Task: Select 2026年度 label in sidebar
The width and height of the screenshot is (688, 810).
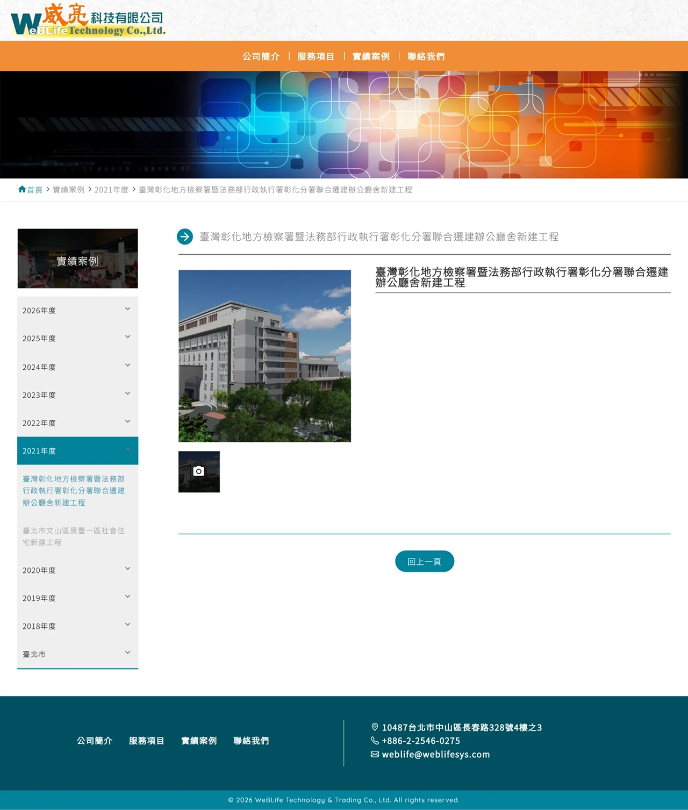Action: (39, 311)
